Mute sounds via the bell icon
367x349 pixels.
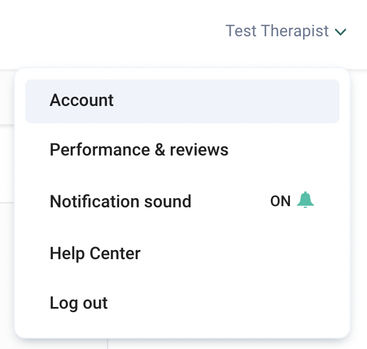point(305,200)
